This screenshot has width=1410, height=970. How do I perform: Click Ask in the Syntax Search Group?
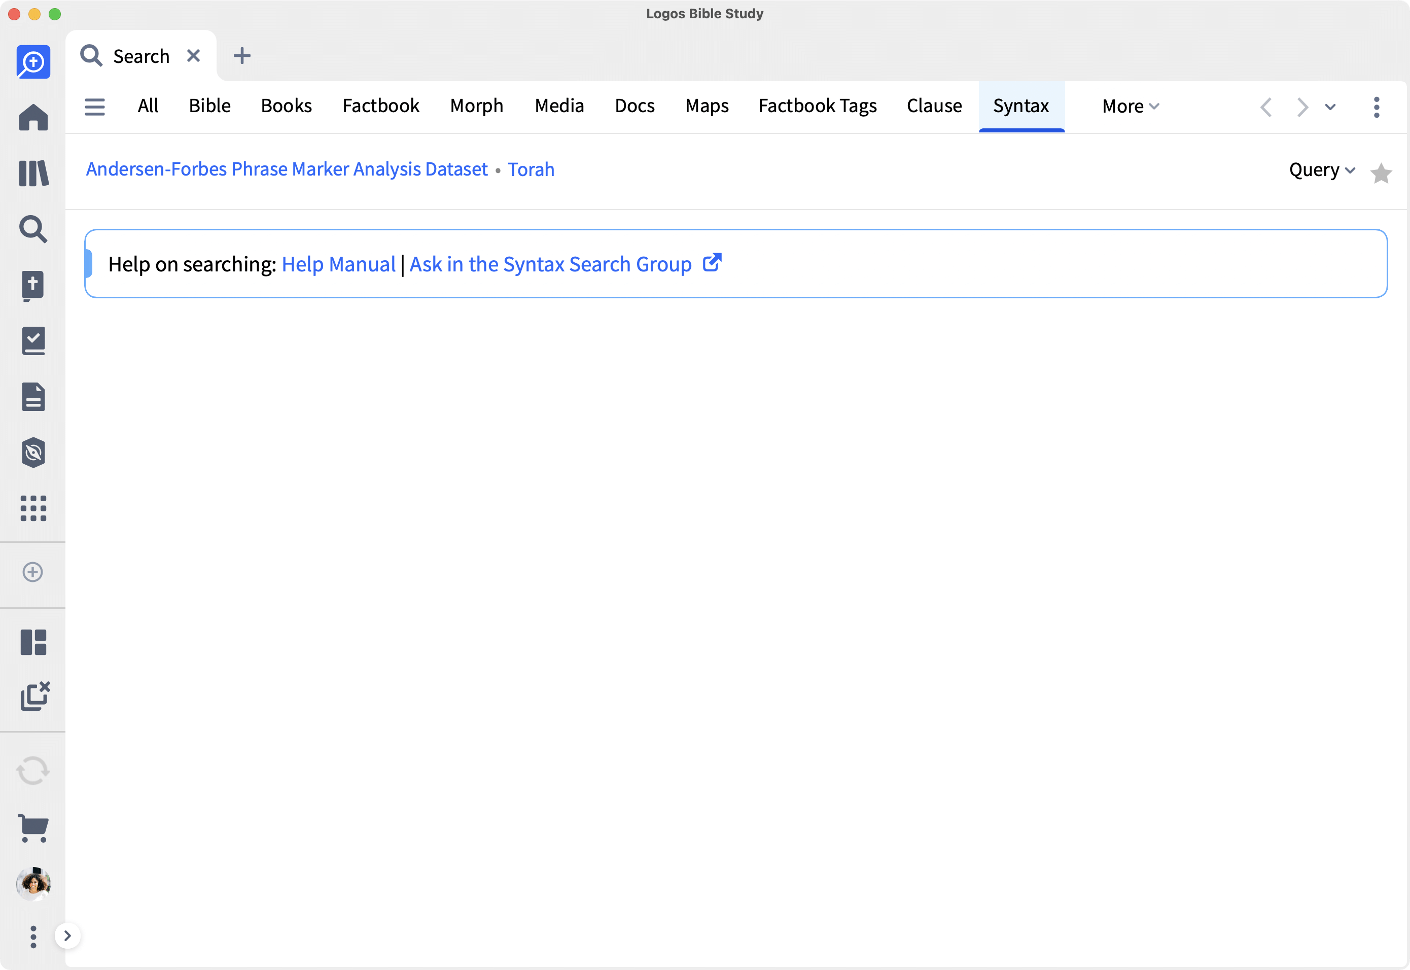point(550,264)
